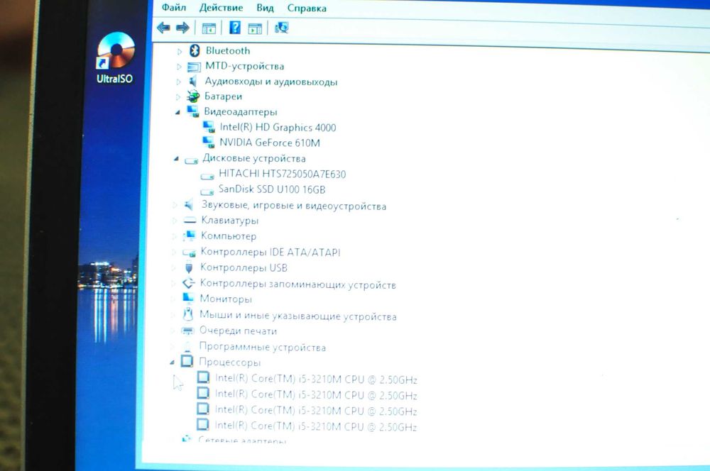Select Контроллеры IDE ATA/ATAPI label

click(271, 252)
